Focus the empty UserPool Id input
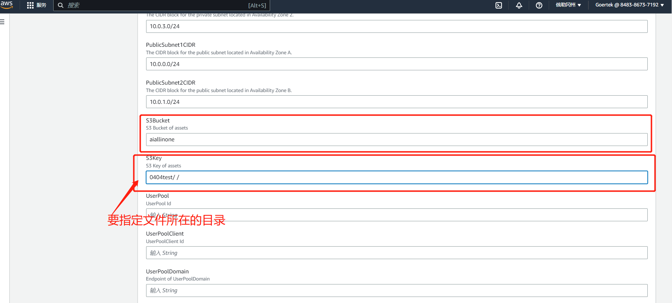Image resolution: width=672 pixels, height=303 pixels. coord(397,215)
